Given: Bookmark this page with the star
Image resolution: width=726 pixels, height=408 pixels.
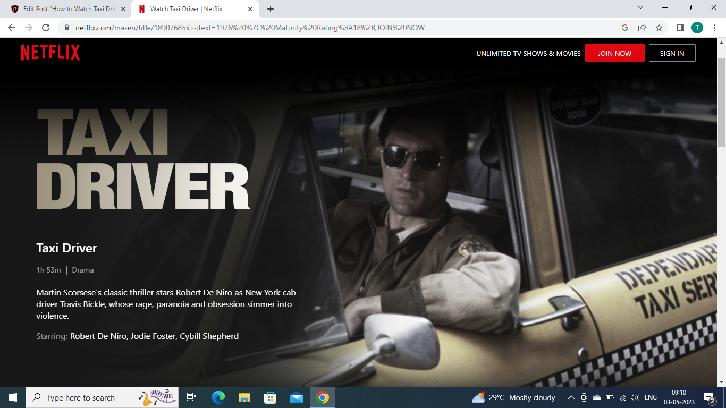Looking at the screenshot, I should [x=659, y=28].
